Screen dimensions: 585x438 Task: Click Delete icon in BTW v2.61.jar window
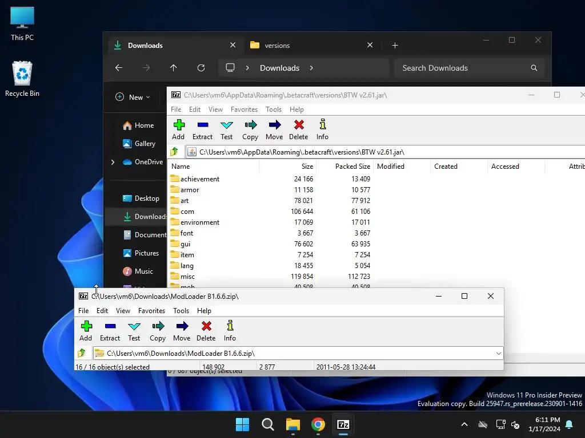[299, 125]
